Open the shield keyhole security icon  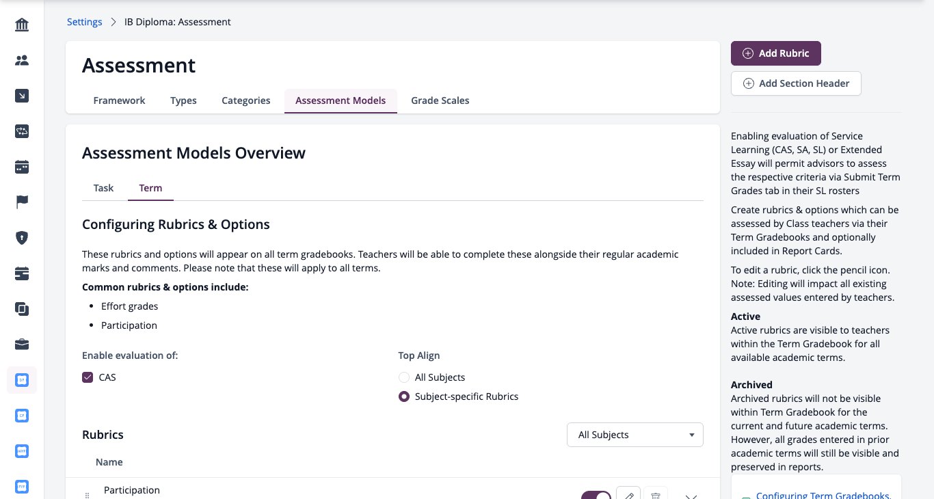[22, 238]
